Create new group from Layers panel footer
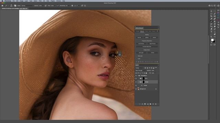The image size is (220, 123). click(151, 104)
